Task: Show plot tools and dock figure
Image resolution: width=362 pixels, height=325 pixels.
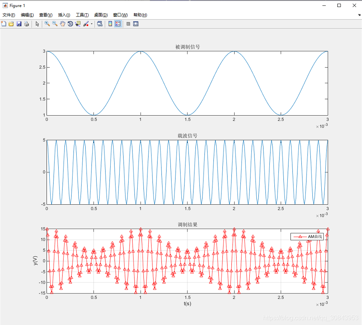Action: (136, 24)
